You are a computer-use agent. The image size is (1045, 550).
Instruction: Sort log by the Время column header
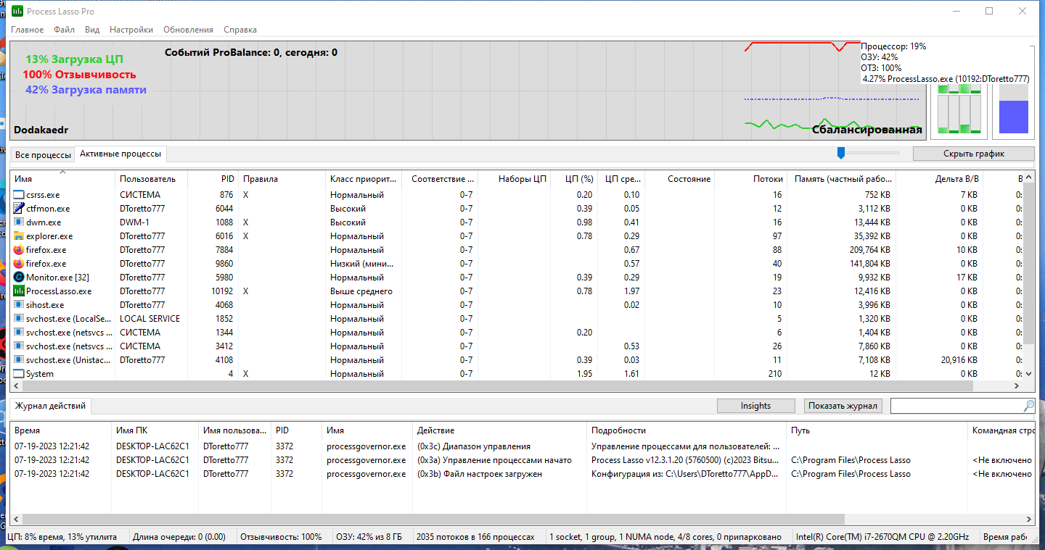(x=60, y=430)
